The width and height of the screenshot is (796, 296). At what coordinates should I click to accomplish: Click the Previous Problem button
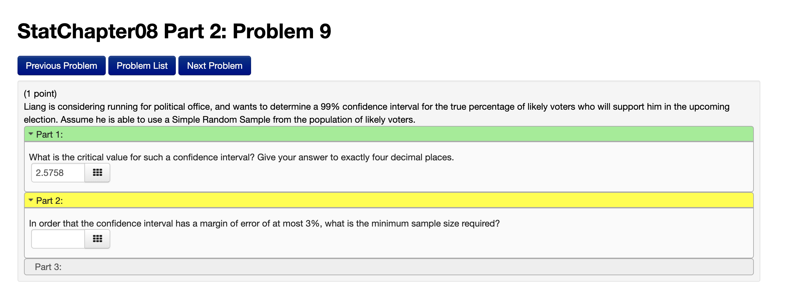61,65
